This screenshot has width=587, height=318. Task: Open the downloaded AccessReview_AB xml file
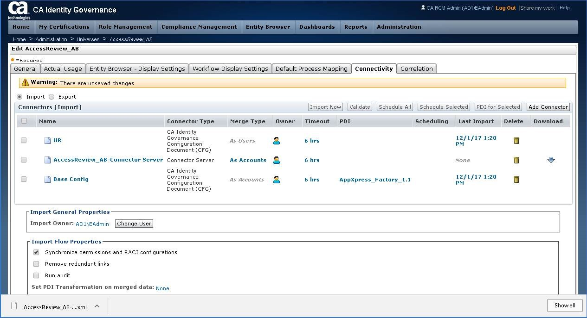(x=55, y=307)
